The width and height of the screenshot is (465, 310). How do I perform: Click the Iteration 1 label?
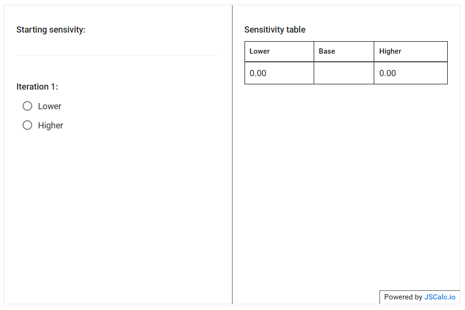tap(37, 87)
